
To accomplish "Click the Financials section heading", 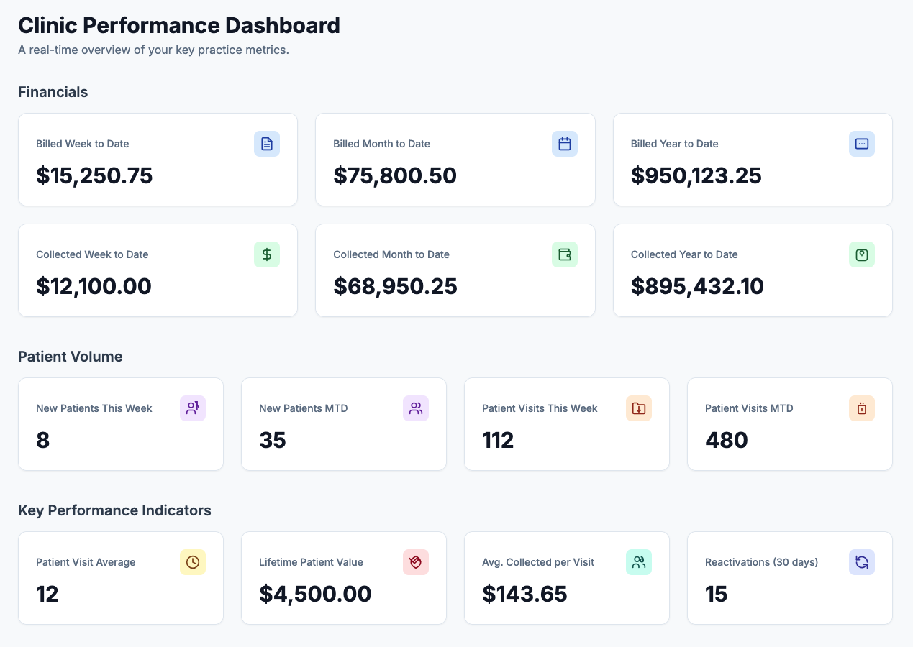I will [x=53, y=92].
